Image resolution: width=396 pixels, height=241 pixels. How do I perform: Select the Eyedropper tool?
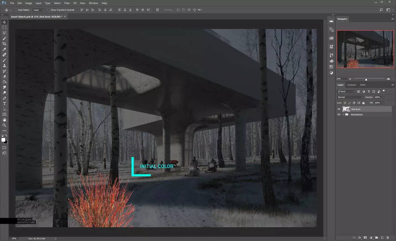(4, 49)
